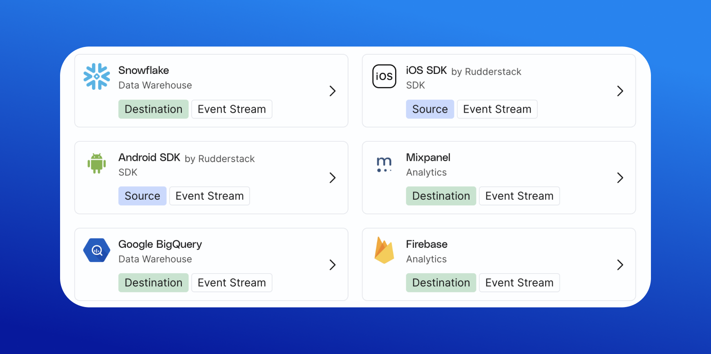Select Destination tag on Google BigQuery
Viewport: 711px width, 354px height.
(x=154, y=283)
